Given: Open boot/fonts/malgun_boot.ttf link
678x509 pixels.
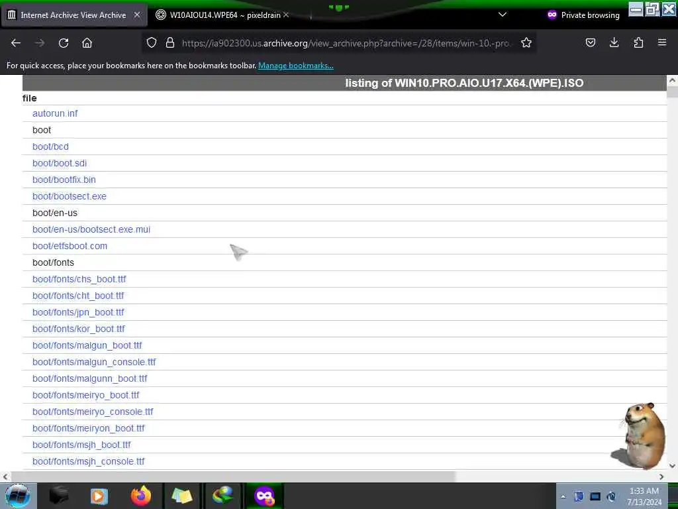Looking at the screenshot, I should [87, 345].
